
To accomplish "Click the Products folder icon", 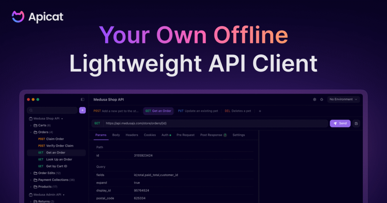I will [35, 187].
